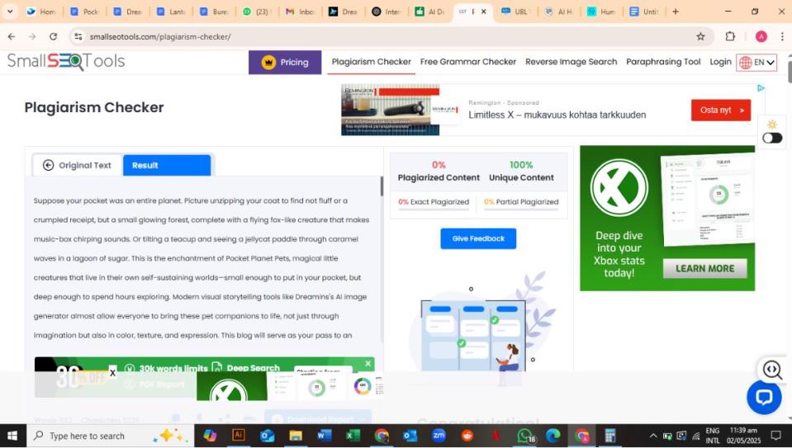Viewport: 792px width, 448px height.
Task: Open the Plagiarism Checker nav tab
Action: [x=372, y=62]
